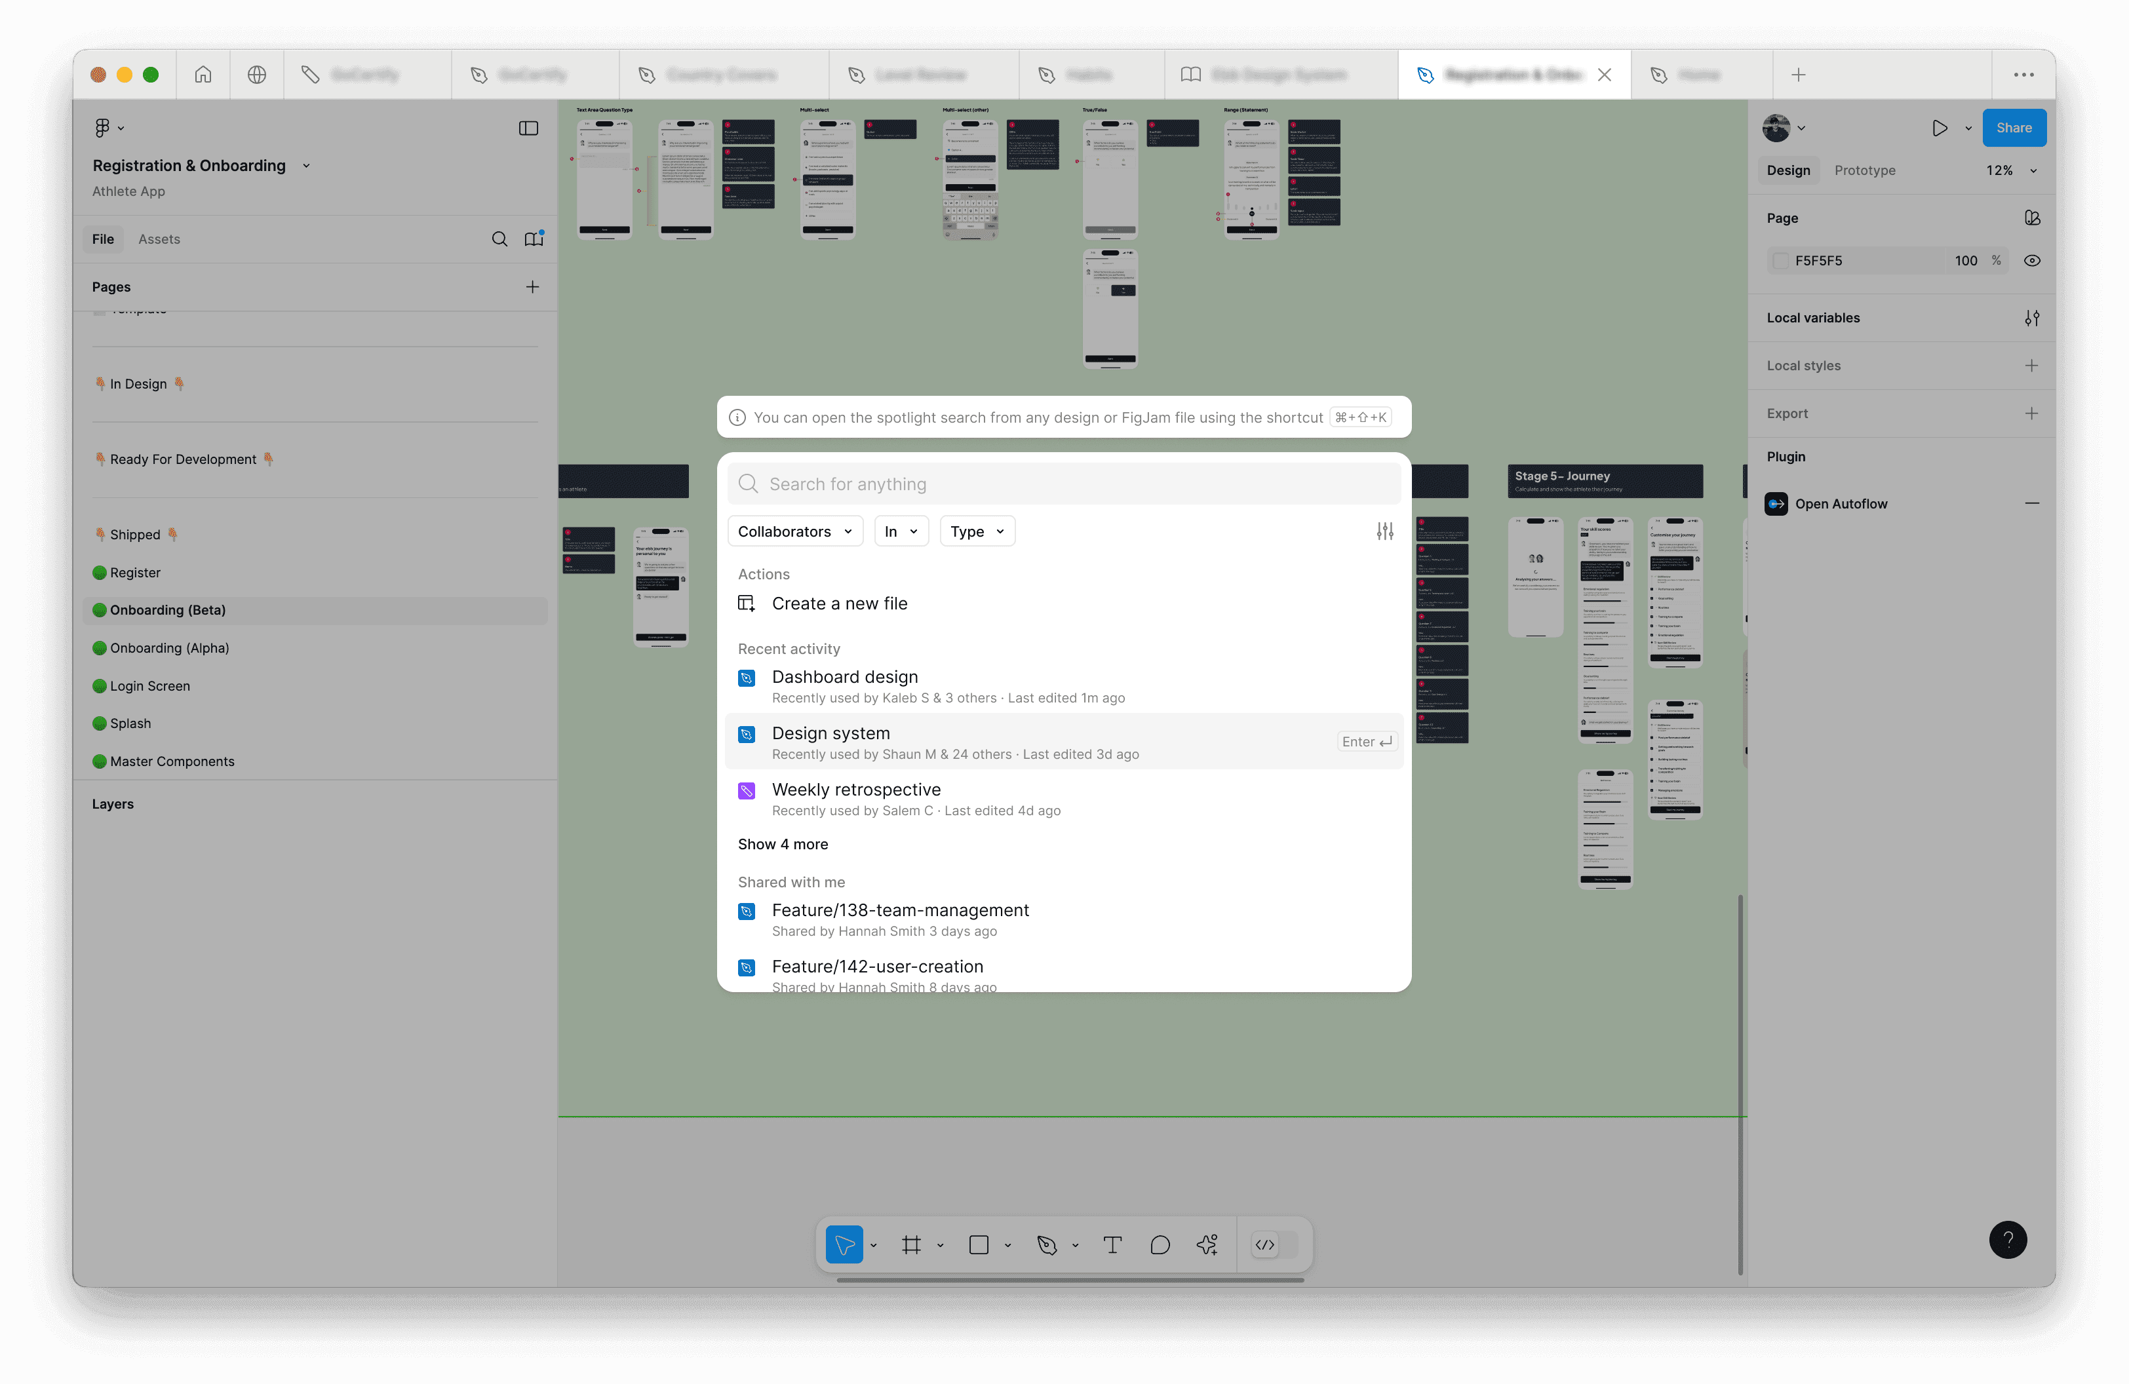
Task: Open the local variables settings icon
Action: tap(2031, 318)
